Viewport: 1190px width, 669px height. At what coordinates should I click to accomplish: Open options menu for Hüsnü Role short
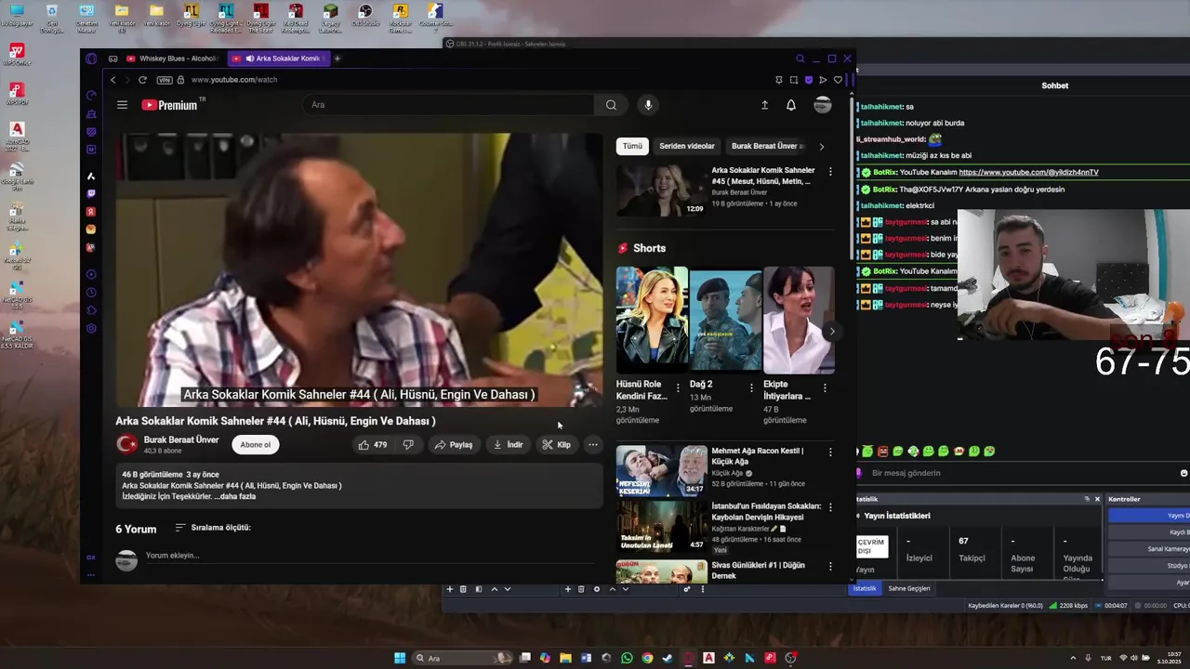pyautogui.click(x=678, y=387)
